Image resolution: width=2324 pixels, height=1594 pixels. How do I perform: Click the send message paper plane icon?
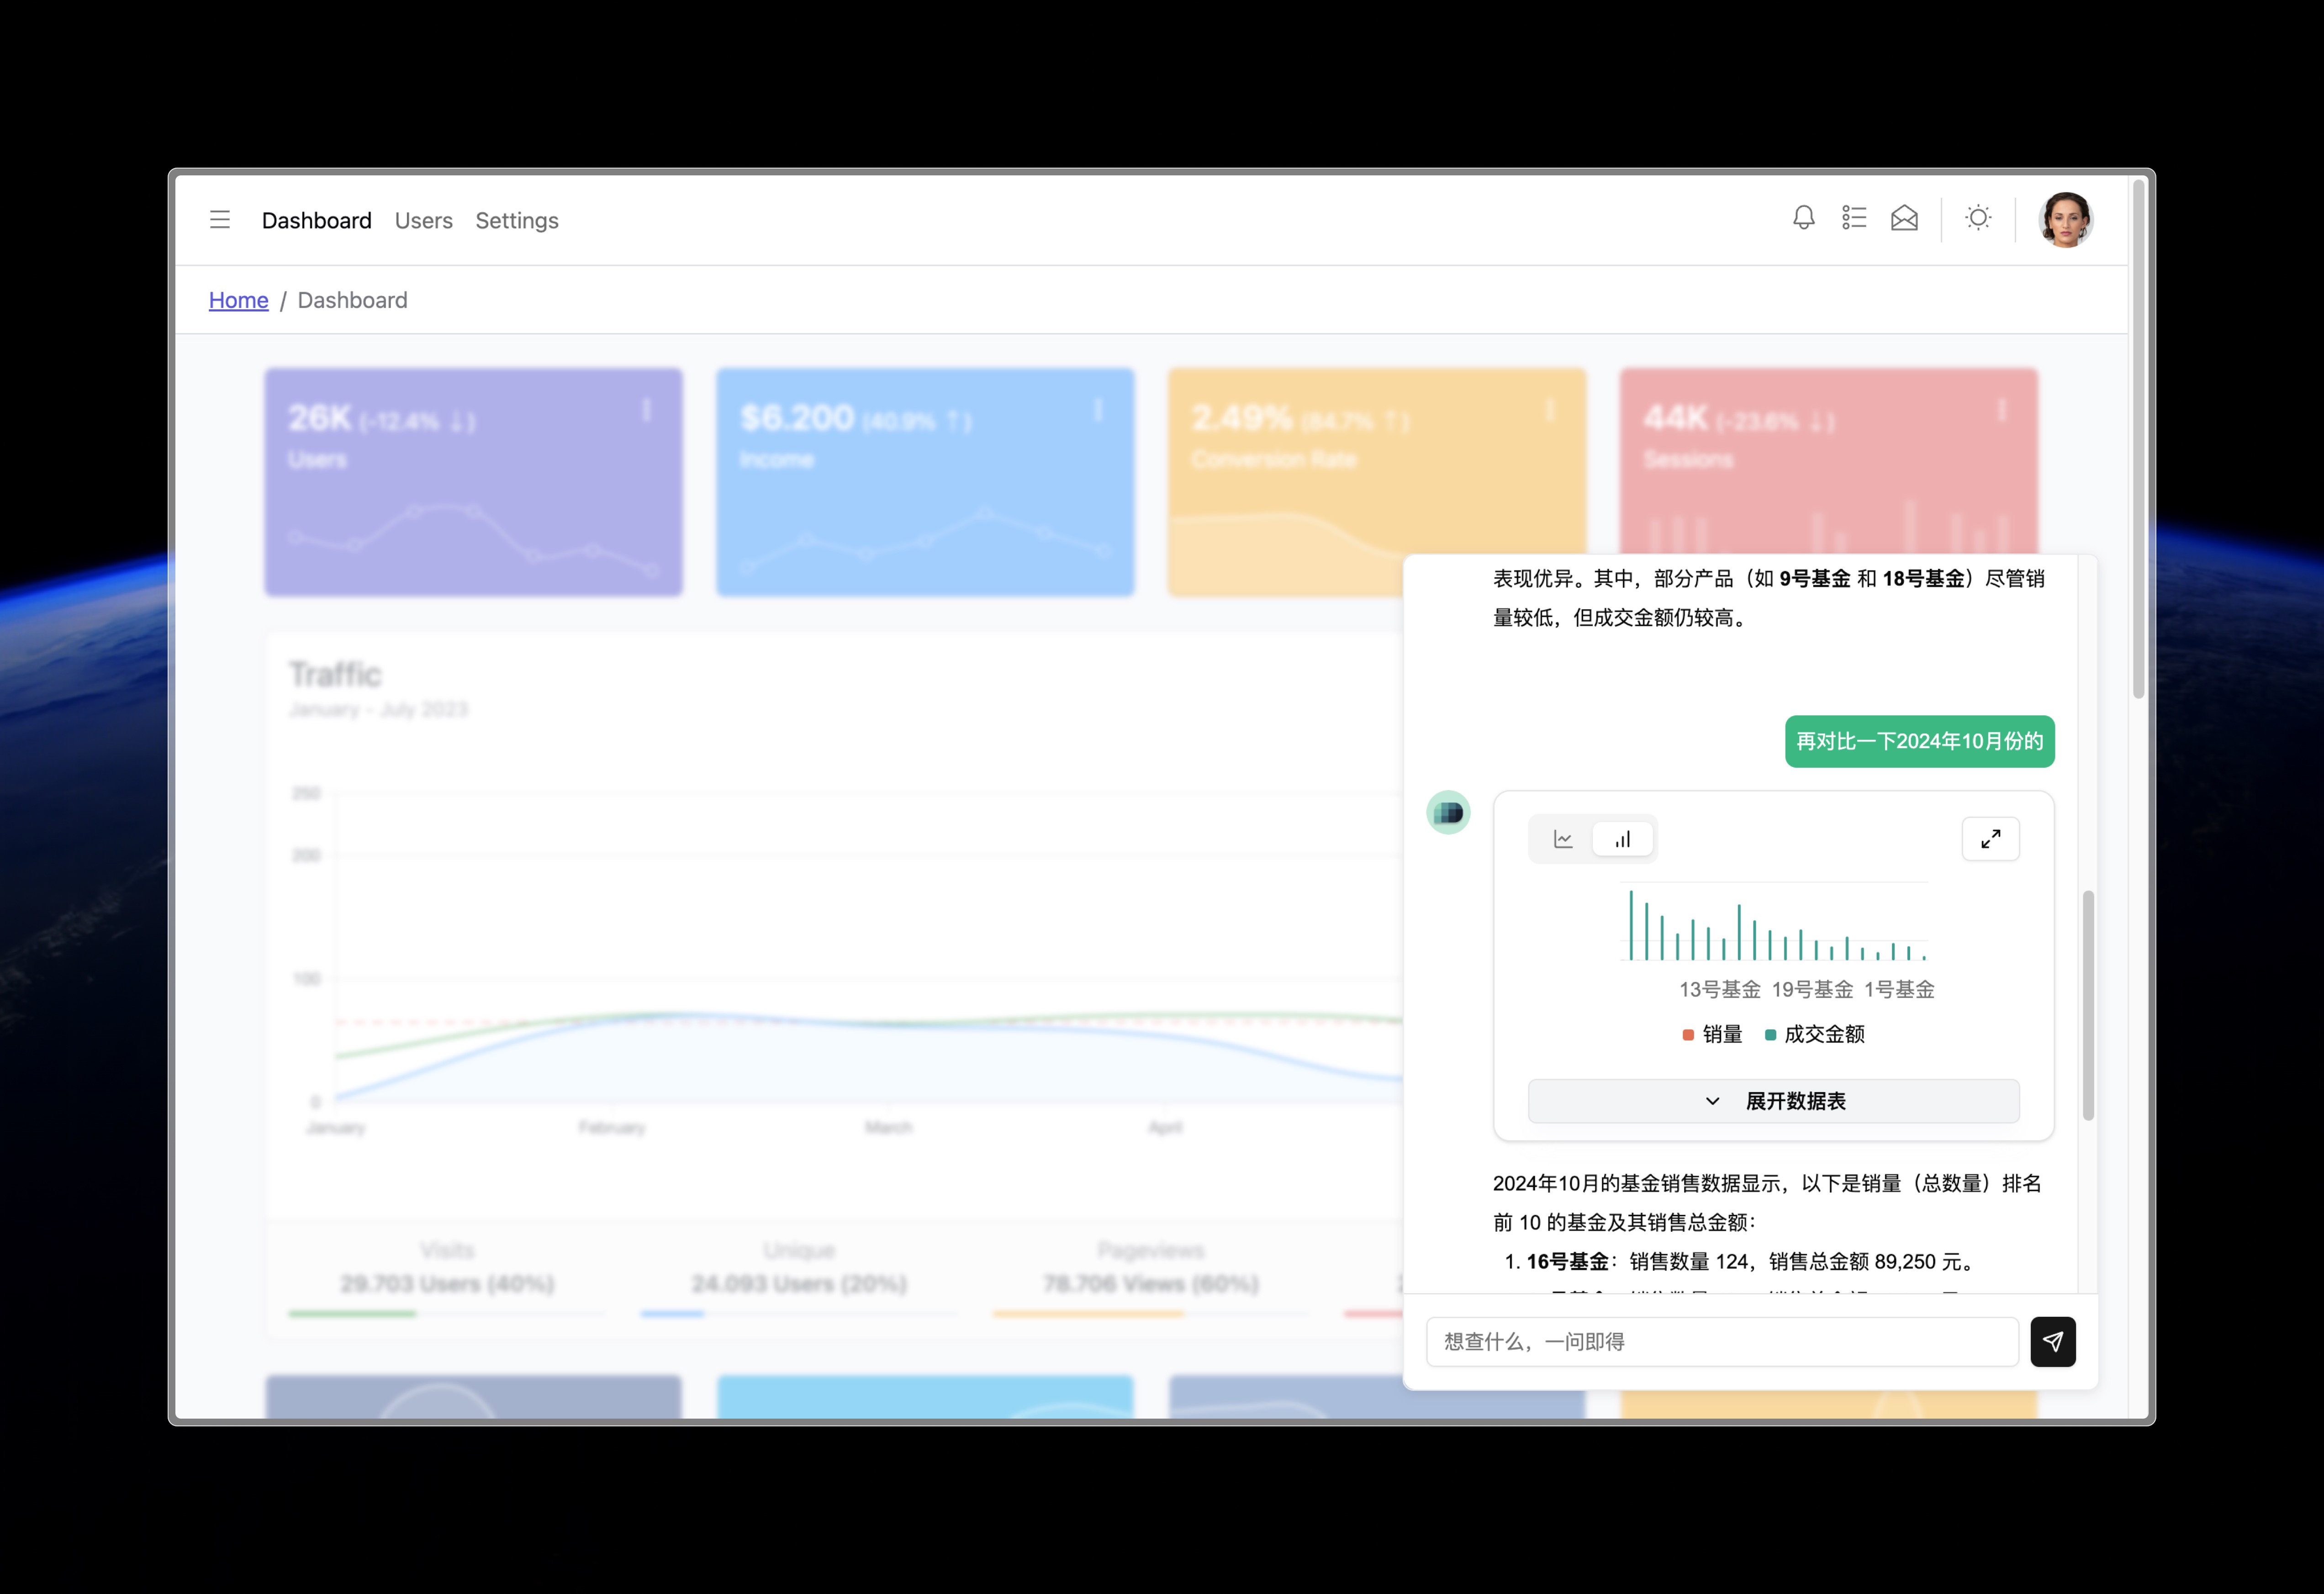pyautogui.click(x=2053, y=1341)
